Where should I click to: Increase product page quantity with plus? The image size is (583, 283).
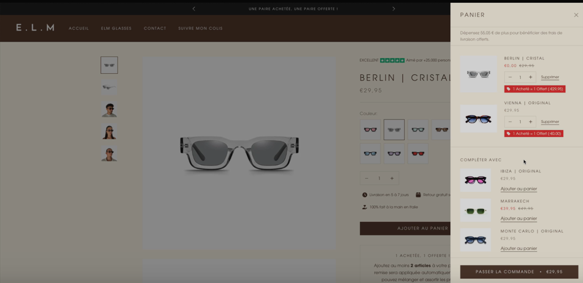click(x=392, y=179)
